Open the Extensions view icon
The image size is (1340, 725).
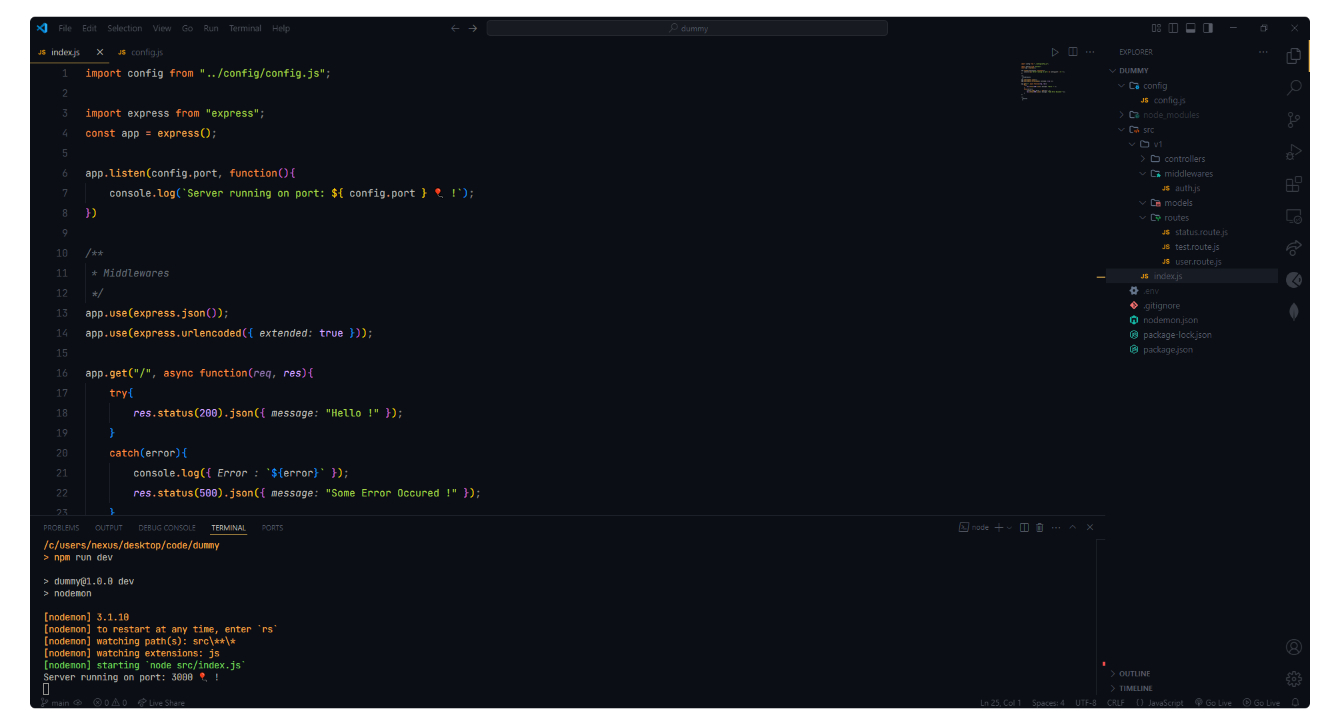pos(1293,184)
